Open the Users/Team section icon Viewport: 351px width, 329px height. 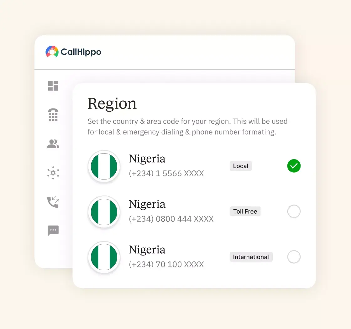point(53,144)
